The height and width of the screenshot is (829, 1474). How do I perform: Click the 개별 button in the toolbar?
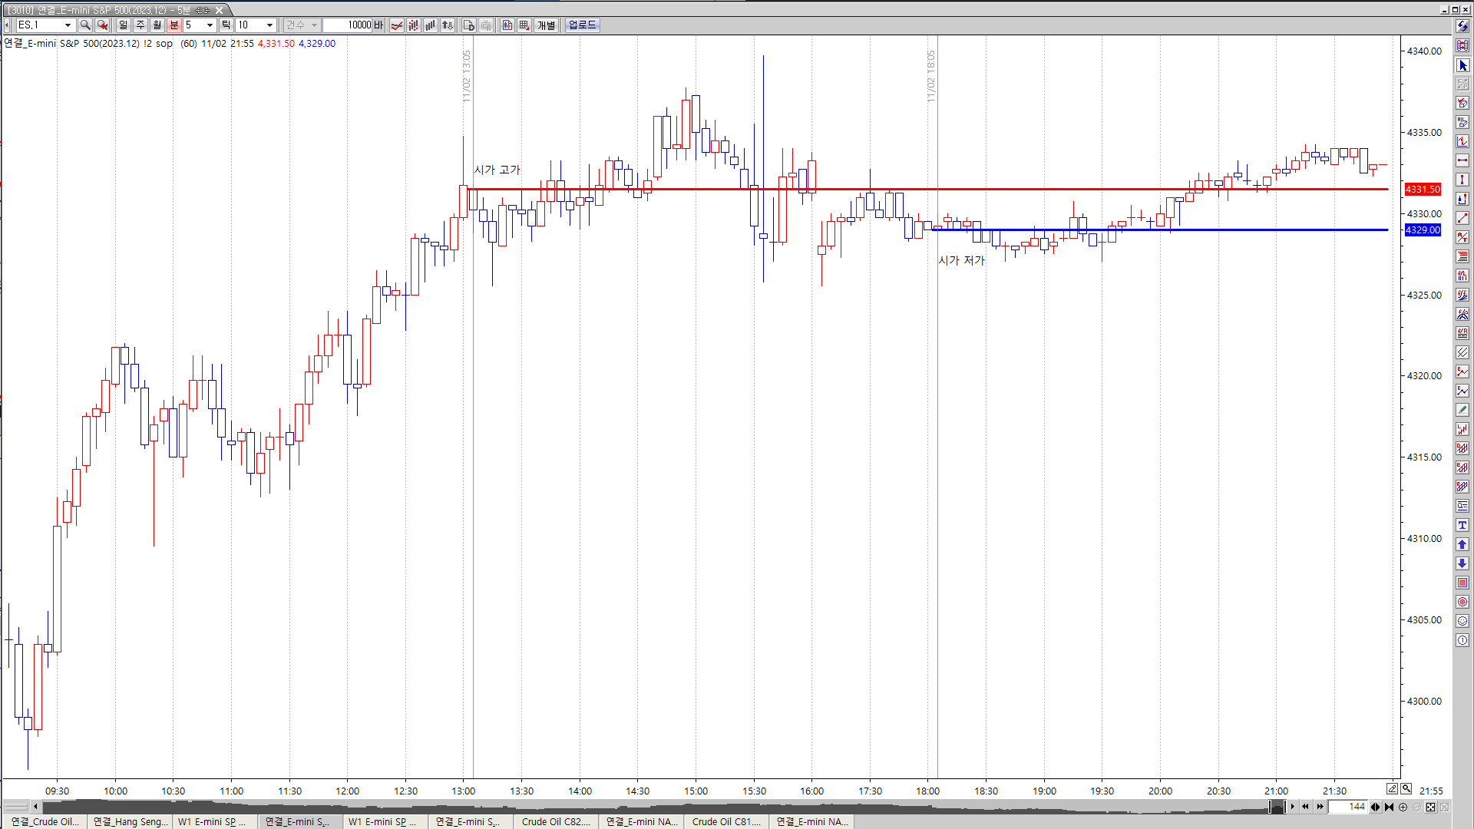point(546,25)
